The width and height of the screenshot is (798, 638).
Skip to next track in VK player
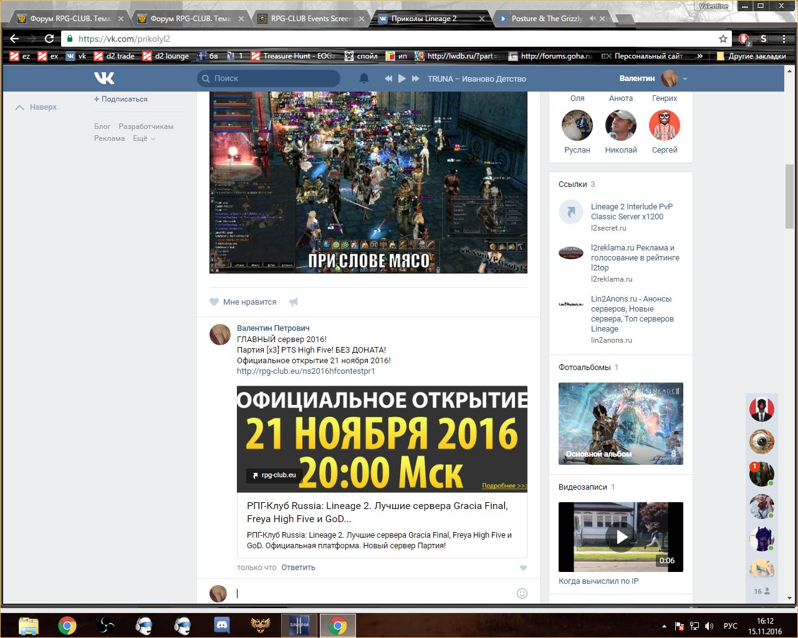pyautogui.click(x=416, y=79)
